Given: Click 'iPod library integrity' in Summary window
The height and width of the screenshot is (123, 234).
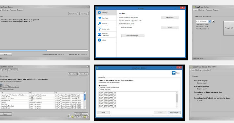Looking at the screenshot, I should click(x=202, y=86).
